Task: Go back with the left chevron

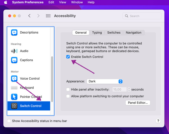Action: tap(29, 16)
